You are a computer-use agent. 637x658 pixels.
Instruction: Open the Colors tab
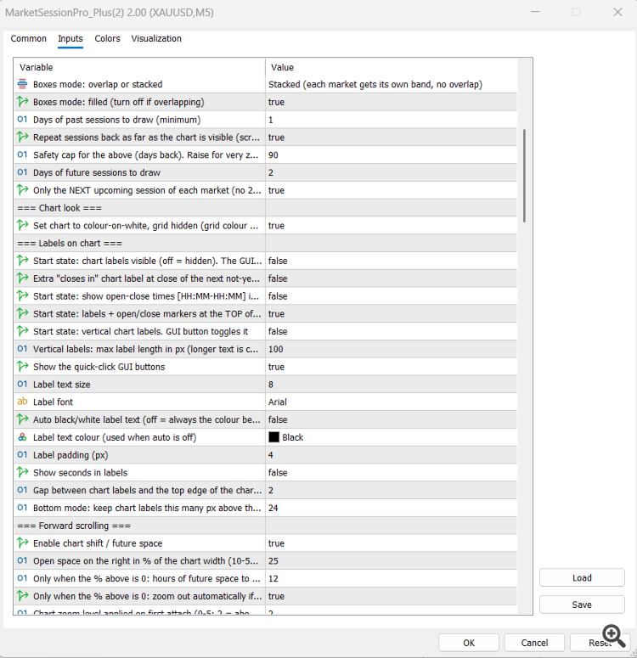(107, 38)
